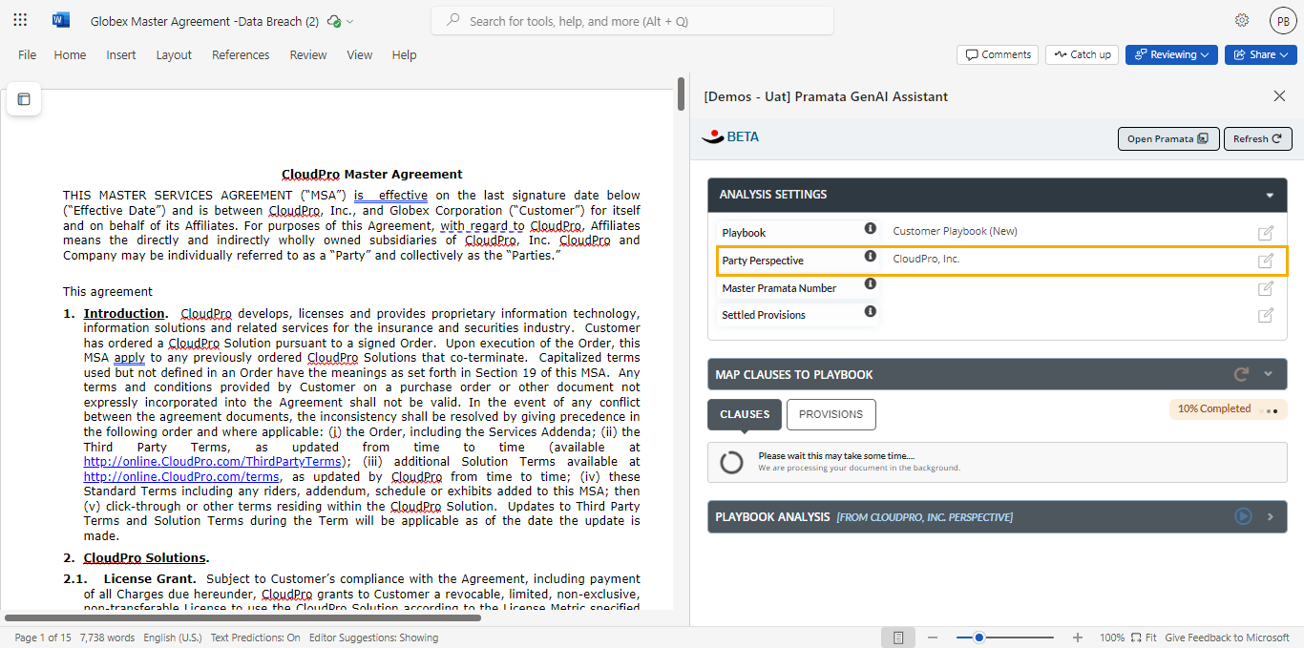Open the settings gear icon

pos(1242,20)
